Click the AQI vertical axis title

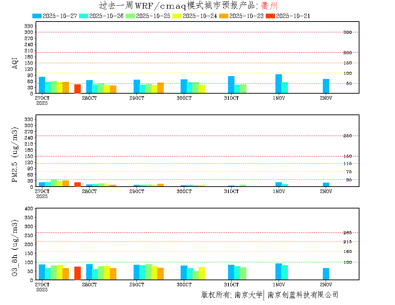[15, 62]
